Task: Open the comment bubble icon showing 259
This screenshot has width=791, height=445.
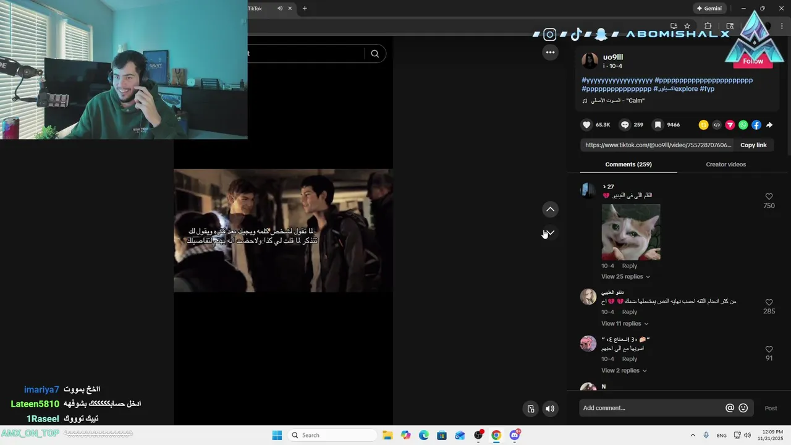Action: [625, 125]
